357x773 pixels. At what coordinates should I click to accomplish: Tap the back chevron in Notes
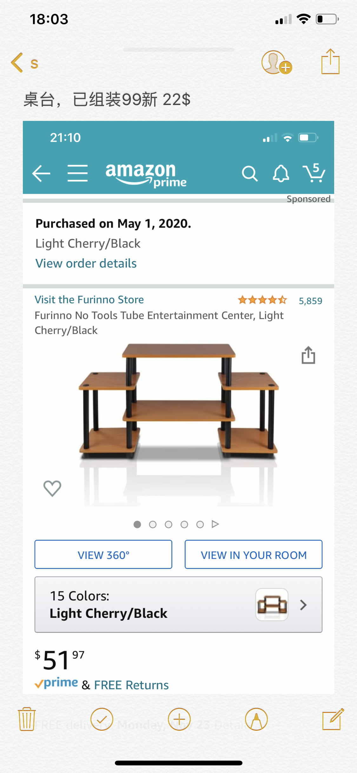[17, 63]
